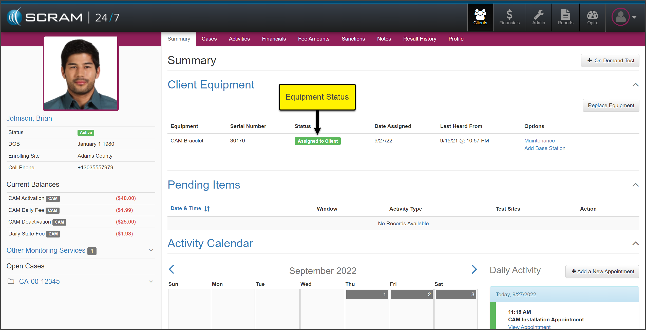Click the Replace Equipment button
This screenshot has height=330, width=646.
tap(611, 105)
